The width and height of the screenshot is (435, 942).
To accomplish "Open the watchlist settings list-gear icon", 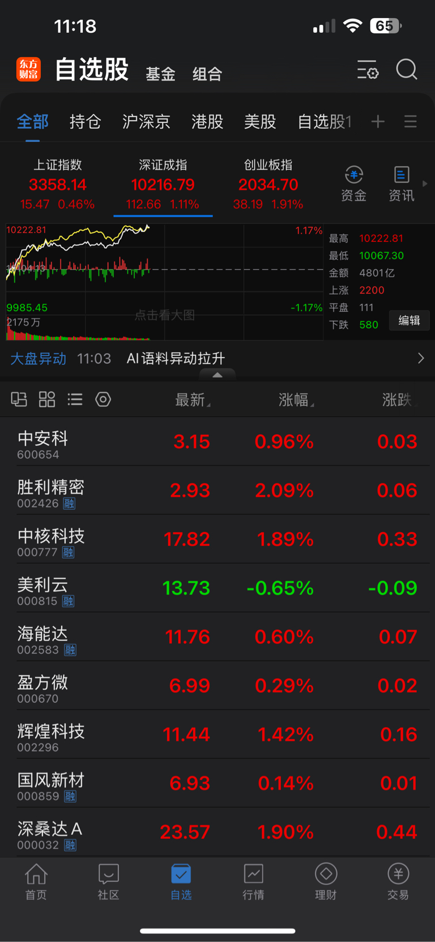I will coord(368,70).
